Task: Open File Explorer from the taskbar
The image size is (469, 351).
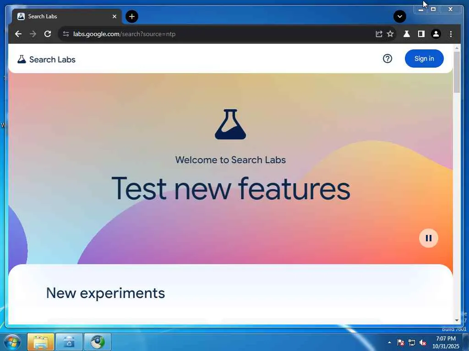Action: point(41,342)
